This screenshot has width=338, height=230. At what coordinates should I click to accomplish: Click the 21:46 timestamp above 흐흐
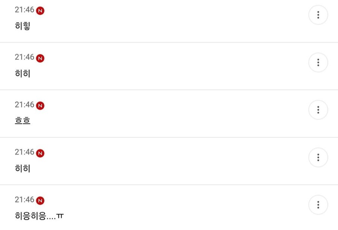click(24, 105)
